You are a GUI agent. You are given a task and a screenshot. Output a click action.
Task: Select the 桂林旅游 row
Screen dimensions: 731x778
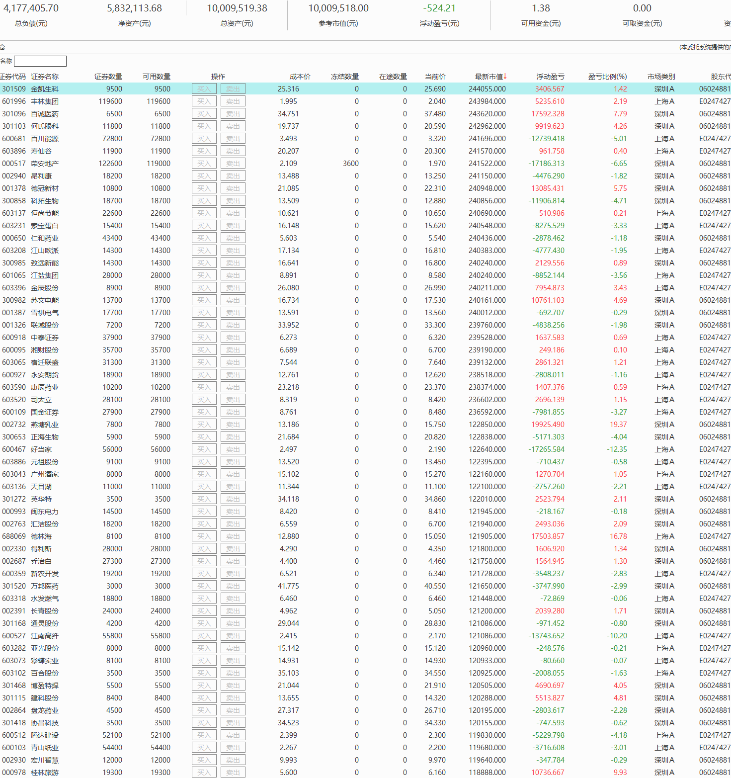pyautogui.click(x=365, y=773)
